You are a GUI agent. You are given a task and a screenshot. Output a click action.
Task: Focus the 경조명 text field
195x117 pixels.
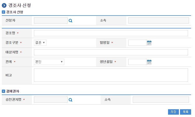(111, 33)
